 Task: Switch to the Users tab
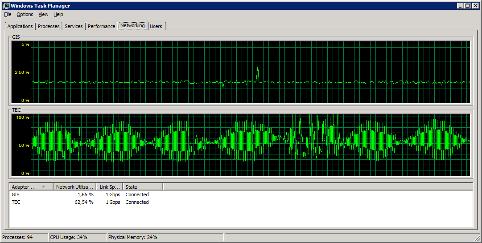156,26
